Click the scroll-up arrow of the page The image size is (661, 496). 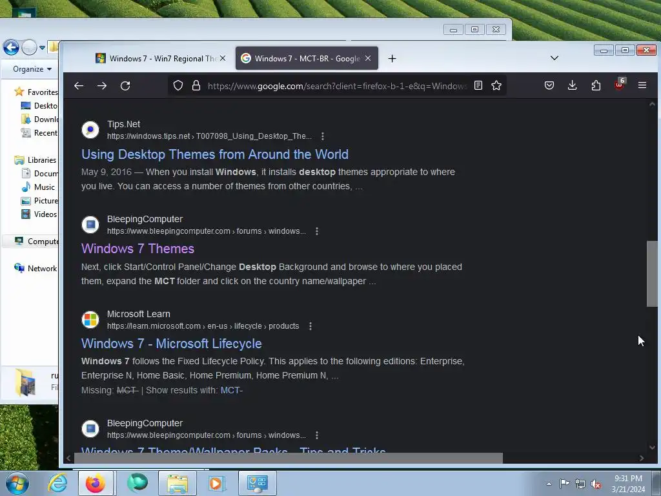pyautogui.click(x=652, y=104)
